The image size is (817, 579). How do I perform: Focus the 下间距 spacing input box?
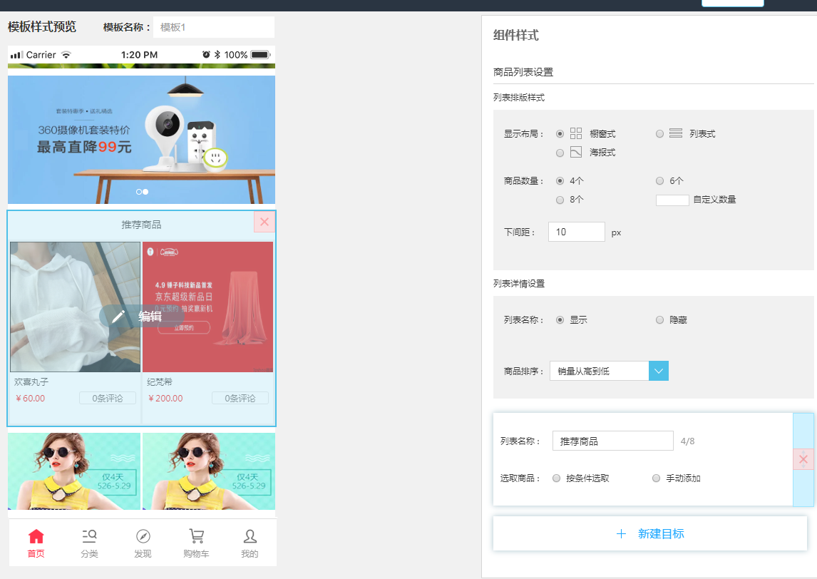tap(576, 232)
